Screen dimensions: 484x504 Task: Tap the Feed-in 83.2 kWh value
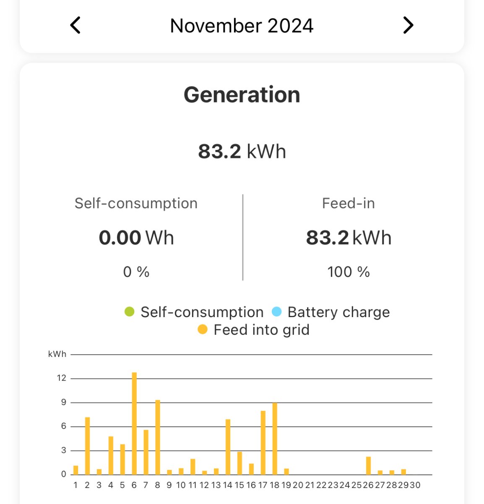[x=349, y=238]
